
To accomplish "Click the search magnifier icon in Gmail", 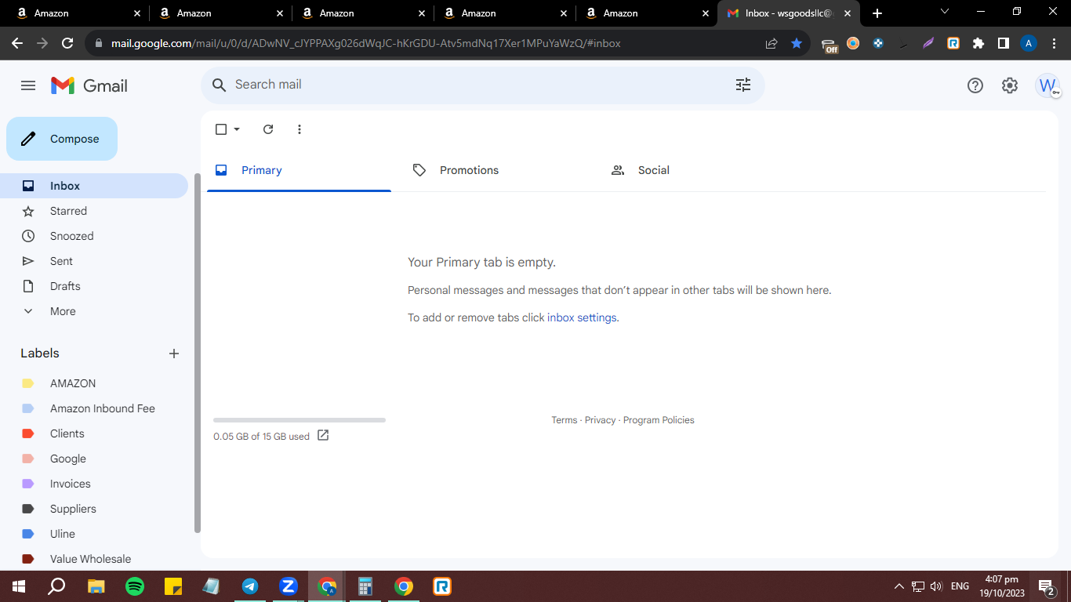I will 220,85.
